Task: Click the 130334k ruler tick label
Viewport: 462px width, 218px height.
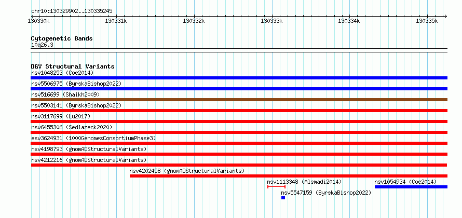Action: click(x=349, y=21)
